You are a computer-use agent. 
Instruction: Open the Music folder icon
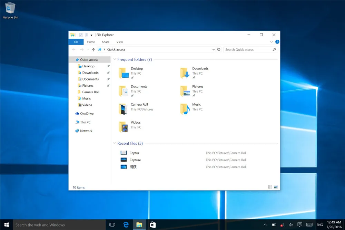click(185, 109)
